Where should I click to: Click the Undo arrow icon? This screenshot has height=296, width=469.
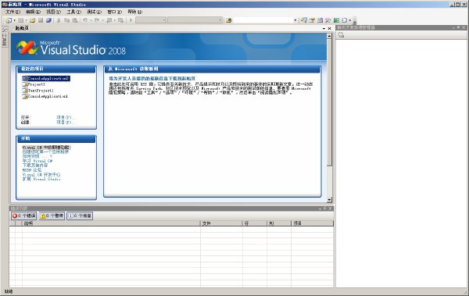(x=85, y=20)
